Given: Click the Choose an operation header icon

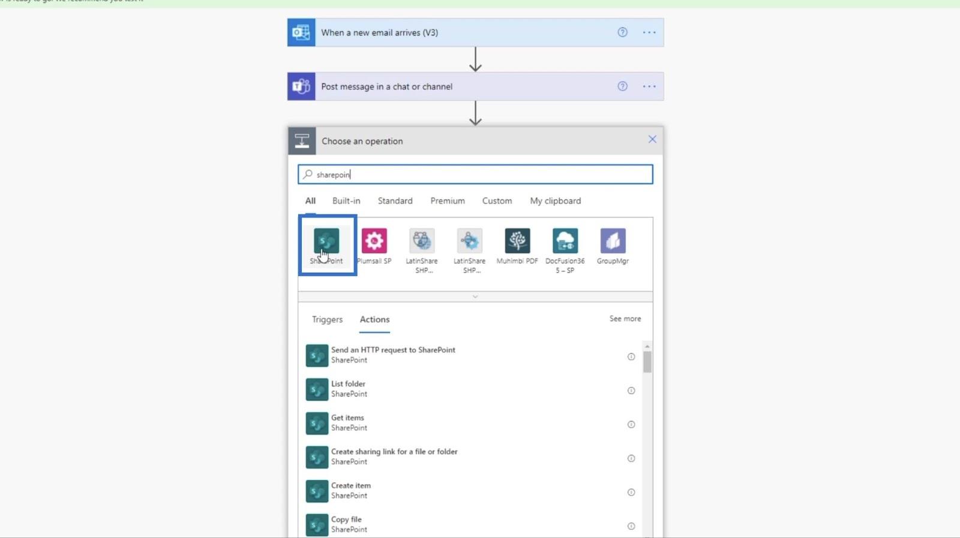Looking at the screenshot, I should 302,141.
